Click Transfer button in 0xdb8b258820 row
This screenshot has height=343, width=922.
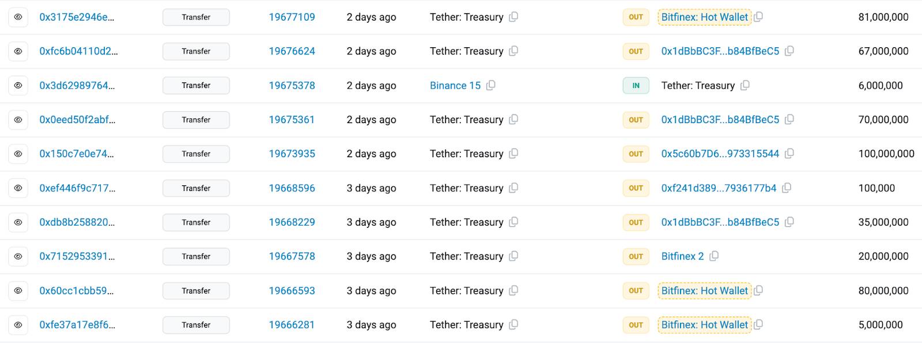tap(196, 222)
